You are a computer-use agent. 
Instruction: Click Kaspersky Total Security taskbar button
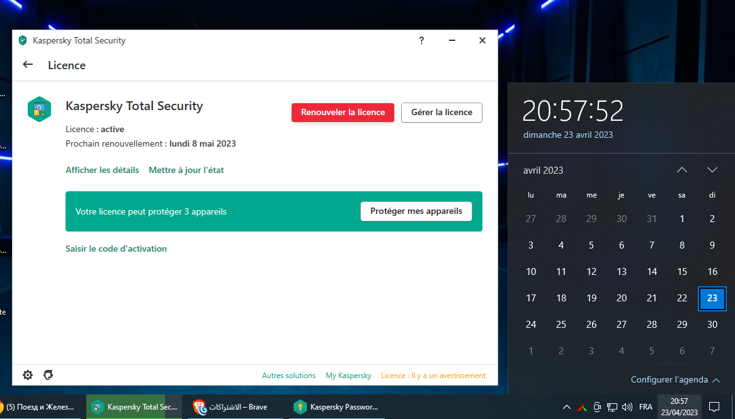(134, 407)
